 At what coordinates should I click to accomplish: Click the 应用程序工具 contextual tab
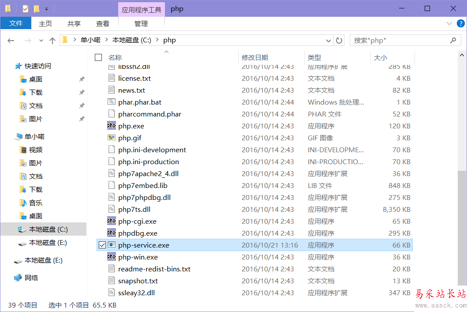[x=141, y=10]
